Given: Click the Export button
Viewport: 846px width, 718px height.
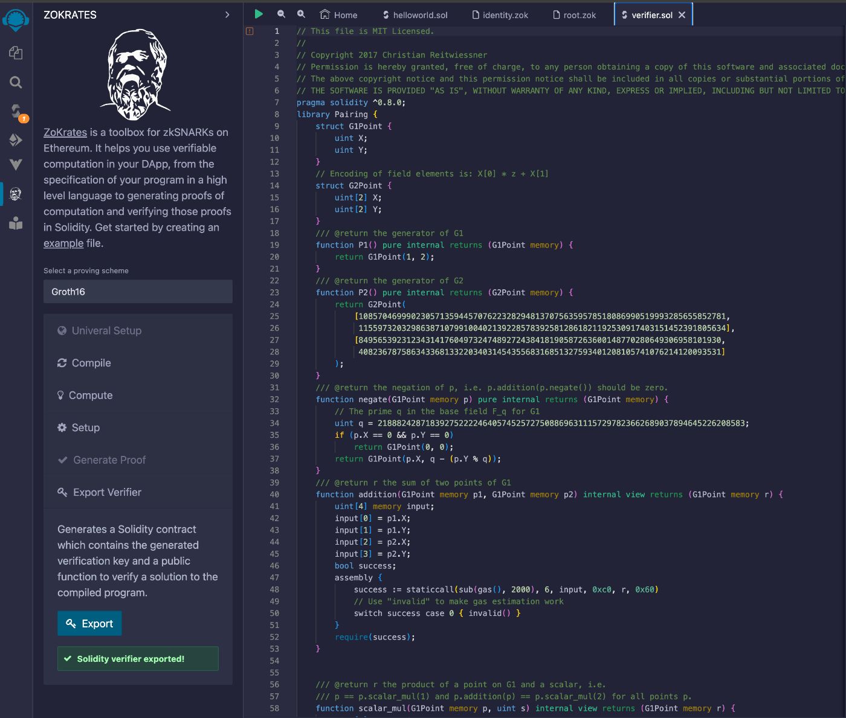Looking at the screenshot, I should pyautogui.click(x=89, y=624).
